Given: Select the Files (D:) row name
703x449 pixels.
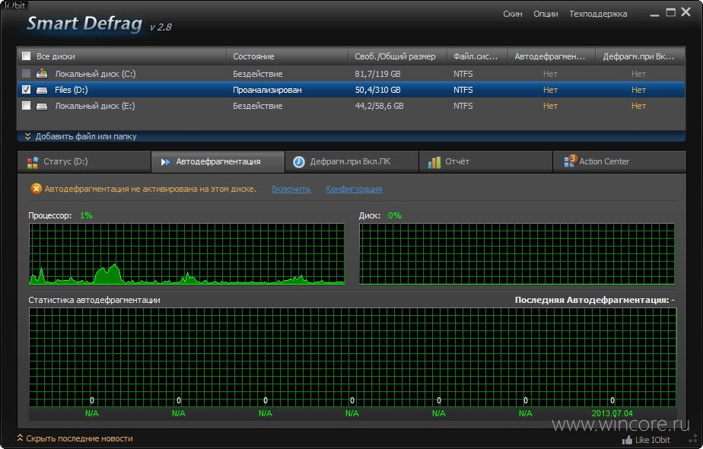Looking at the screenshot, I should (72, 90).
